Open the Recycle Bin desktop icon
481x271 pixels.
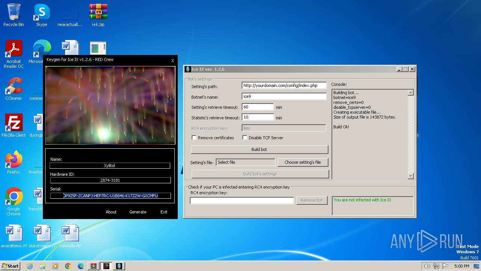14,15
